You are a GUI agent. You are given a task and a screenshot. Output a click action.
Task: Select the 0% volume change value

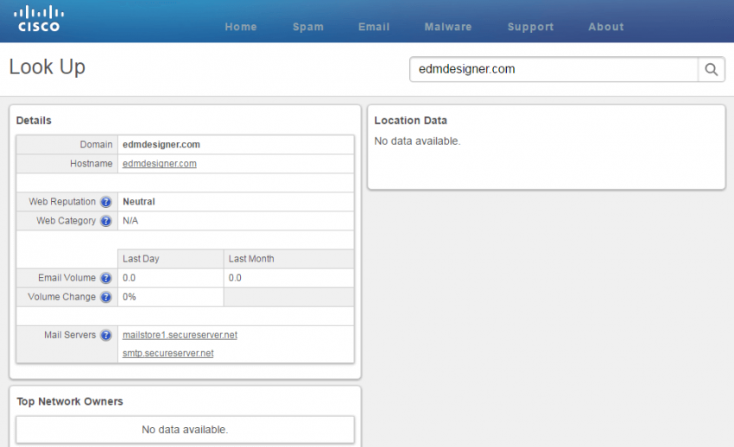pyautogui.click(x=130, y=298)
